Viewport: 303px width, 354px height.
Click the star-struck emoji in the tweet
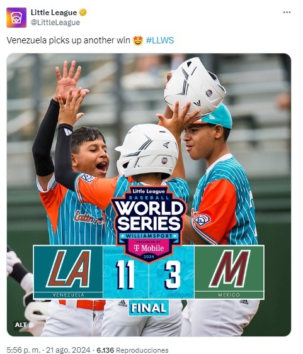(x=138, y=41)
